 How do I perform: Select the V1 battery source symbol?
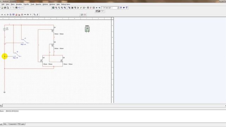click(x=4, y=29)
